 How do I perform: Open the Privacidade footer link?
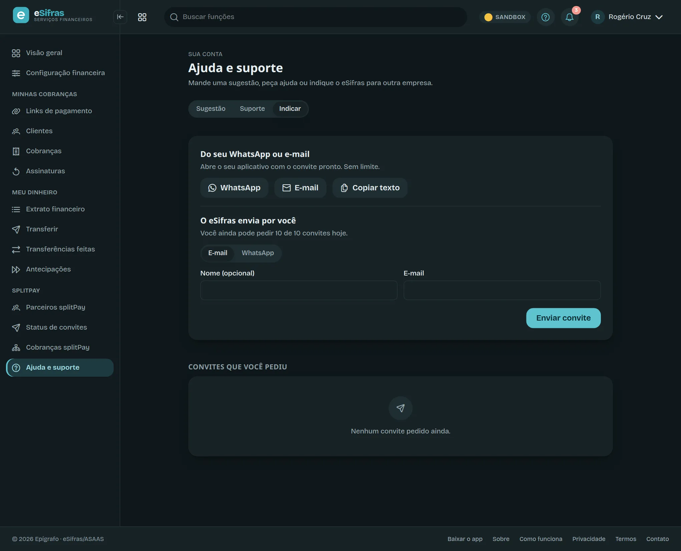click(589, 539)
